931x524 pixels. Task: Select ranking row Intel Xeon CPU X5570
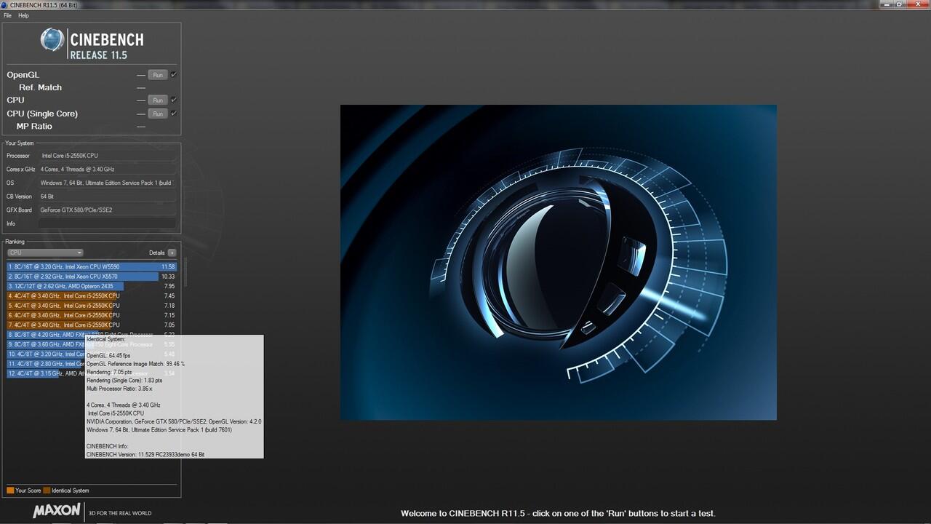[92, 277]
